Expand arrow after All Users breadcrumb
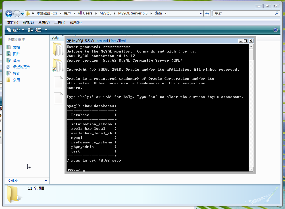 96,13
